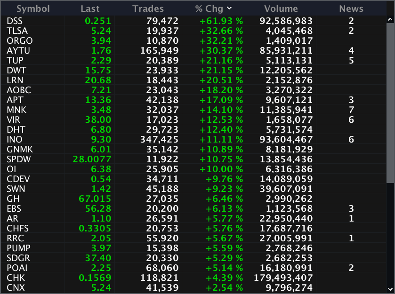Select the CHFS symbol
The height and width of the screenshot is (294, 395).
point(17,228)
